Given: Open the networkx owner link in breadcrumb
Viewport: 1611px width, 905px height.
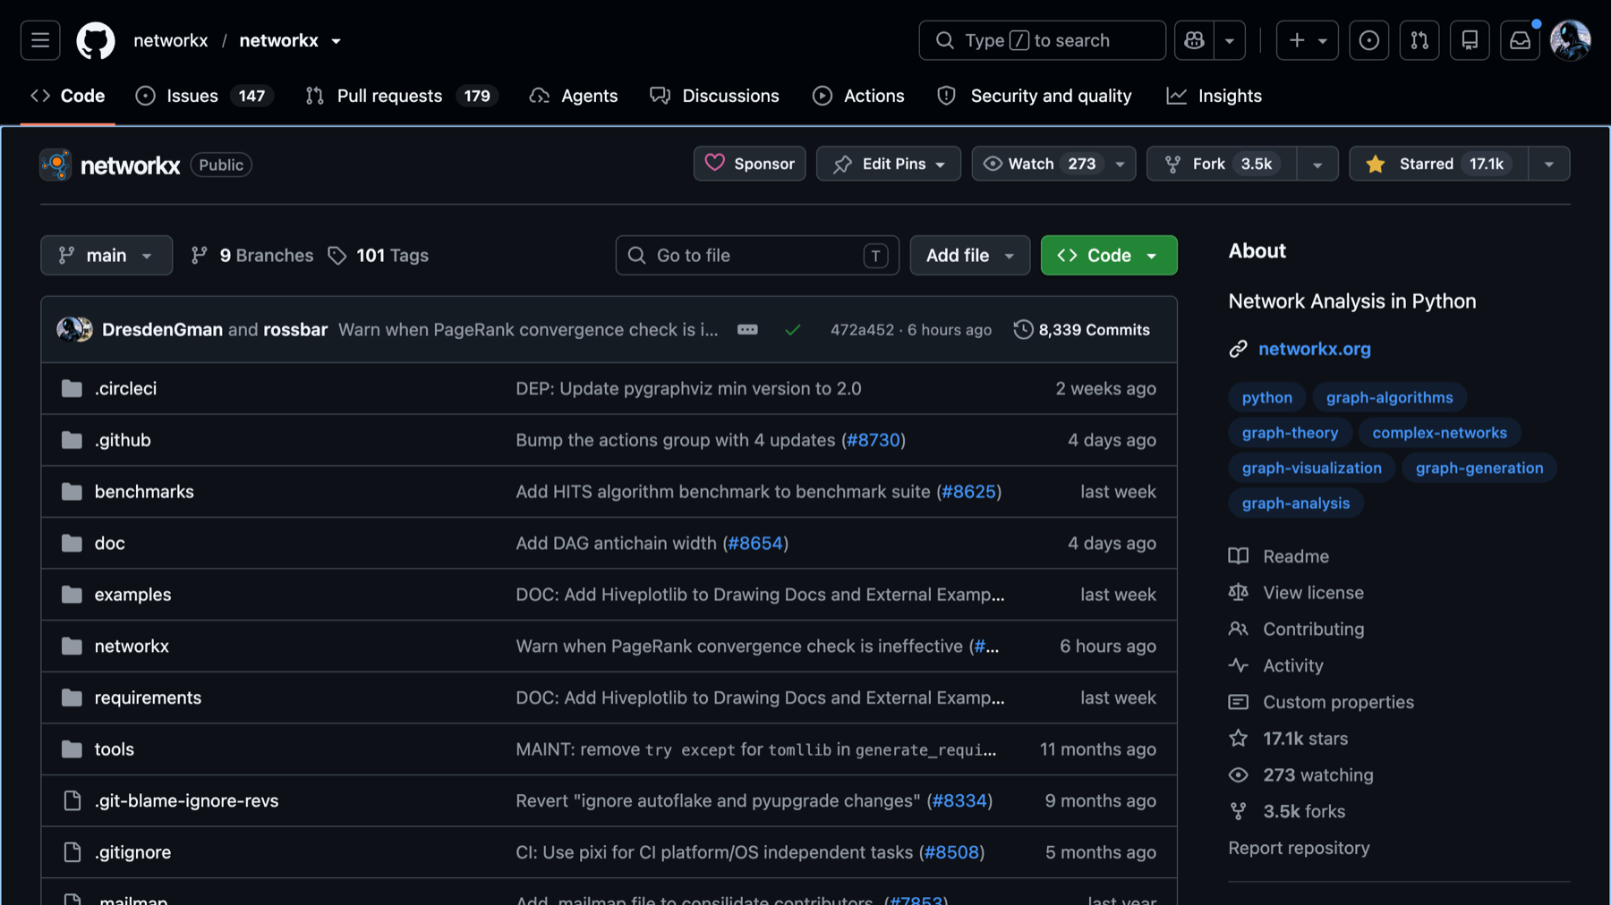Looking at the screenshot, I should pyautogui.click(x=171, y=40).
